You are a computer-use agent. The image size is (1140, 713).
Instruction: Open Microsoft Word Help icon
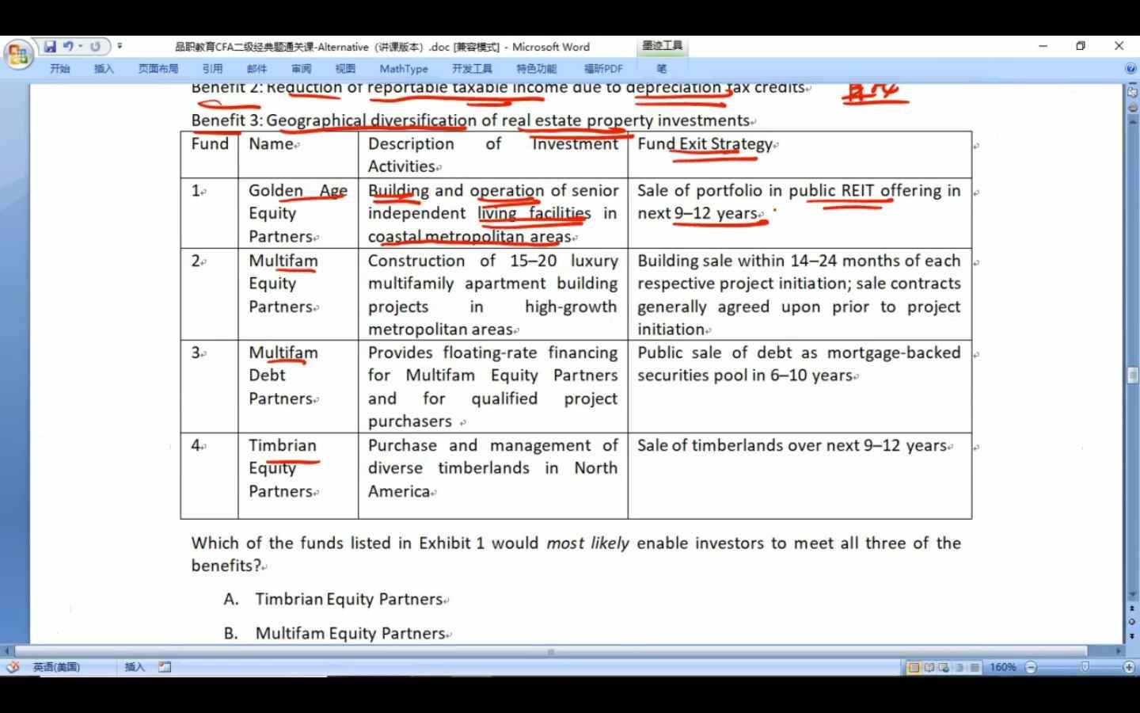pyautogui.click(x=1130, y=69)
